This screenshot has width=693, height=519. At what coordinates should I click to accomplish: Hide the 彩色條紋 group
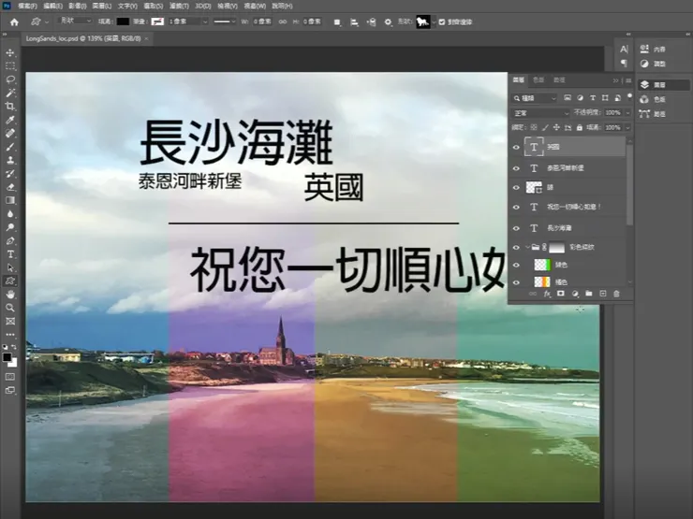pyautogui.click(x=516, y=247)
